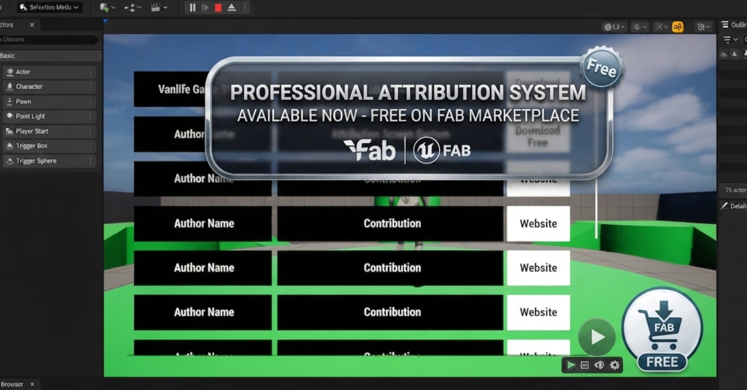Toggle the highlighted orange viewport button
Viewport: 747px width, 390px height.
click(678, 27)
